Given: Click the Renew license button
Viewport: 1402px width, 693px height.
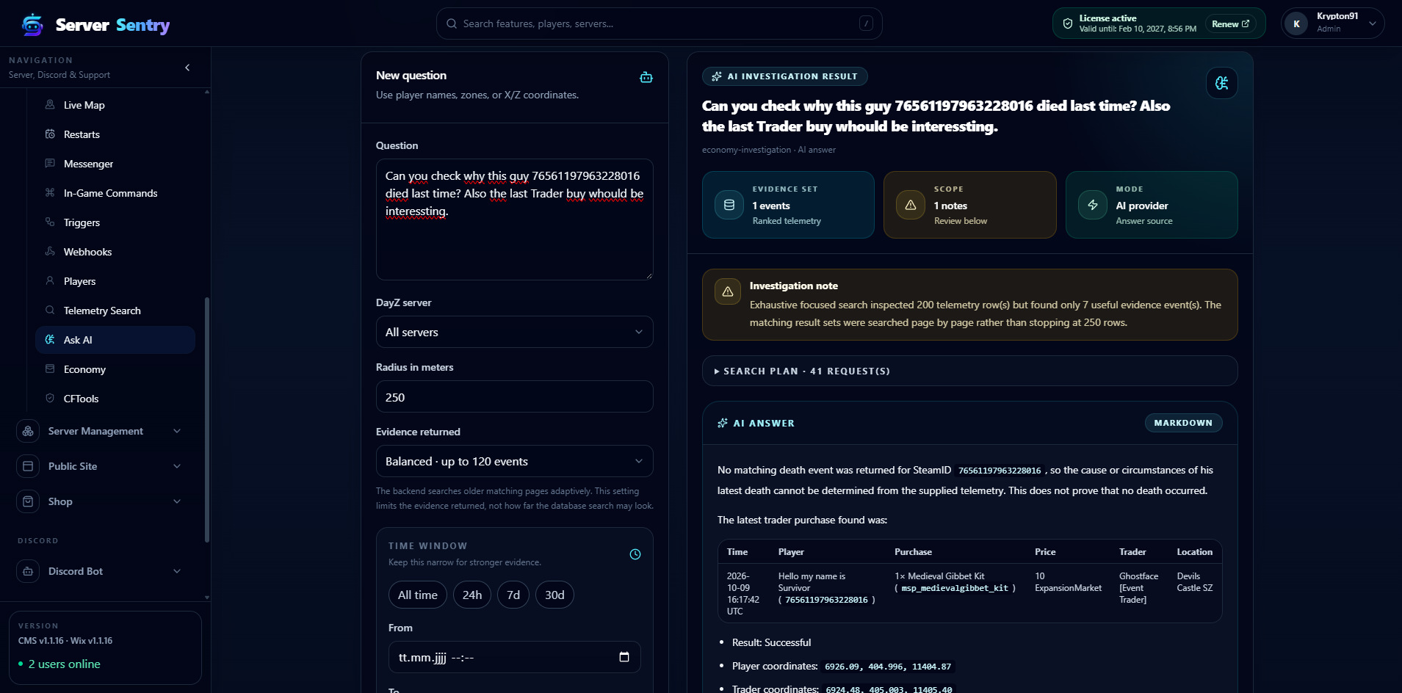Looking at the screenshot, I should [x=1230, y=24].
